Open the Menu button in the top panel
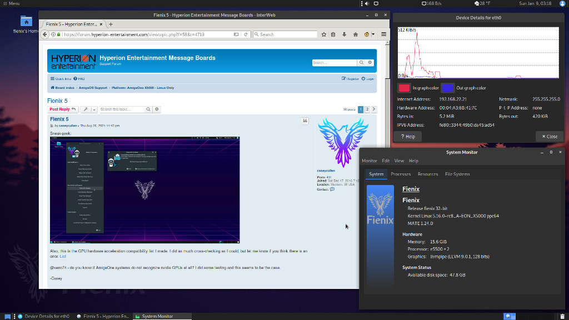The image size is (569, 320). pos(12,3)
